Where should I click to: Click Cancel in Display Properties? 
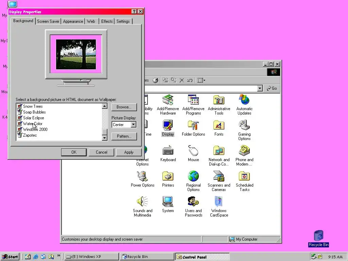101,152
